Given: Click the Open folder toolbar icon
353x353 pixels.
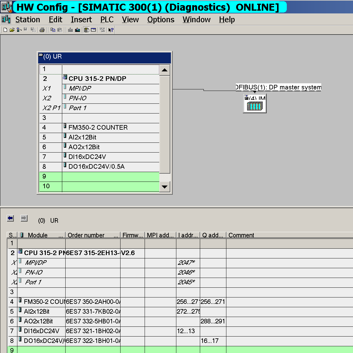Looking at the screenshot, I should coord(12,30).
